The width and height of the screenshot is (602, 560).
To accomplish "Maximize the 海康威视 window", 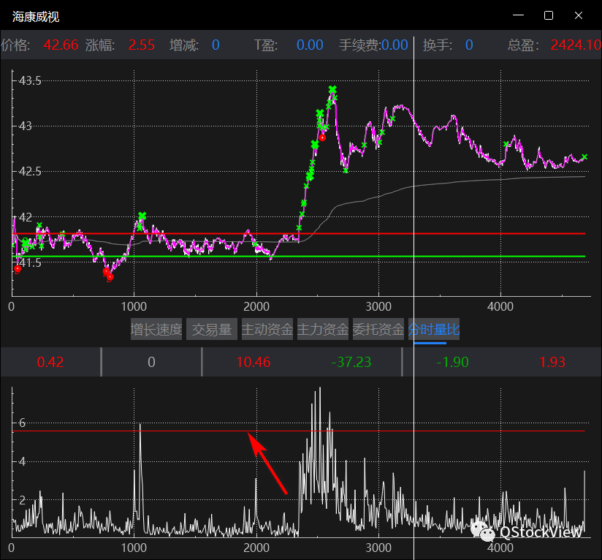I will coord(549,15).
